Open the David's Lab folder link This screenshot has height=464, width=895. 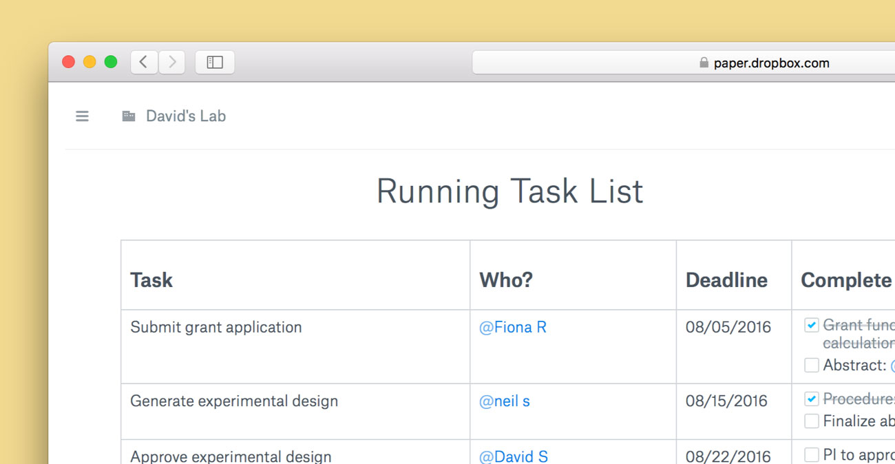(x=185, y=116)
